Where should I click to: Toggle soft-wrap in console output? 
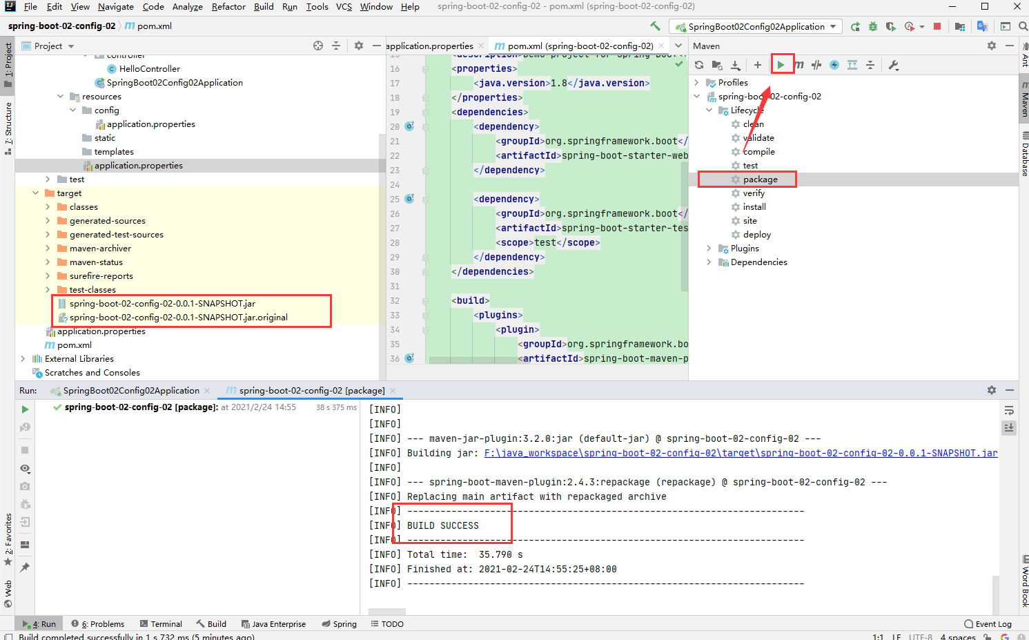pos(1009,409)
